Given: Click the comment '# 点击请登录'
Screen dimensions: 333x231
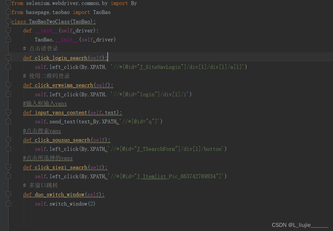Looking at the screenshot, I should click(41, 49).
